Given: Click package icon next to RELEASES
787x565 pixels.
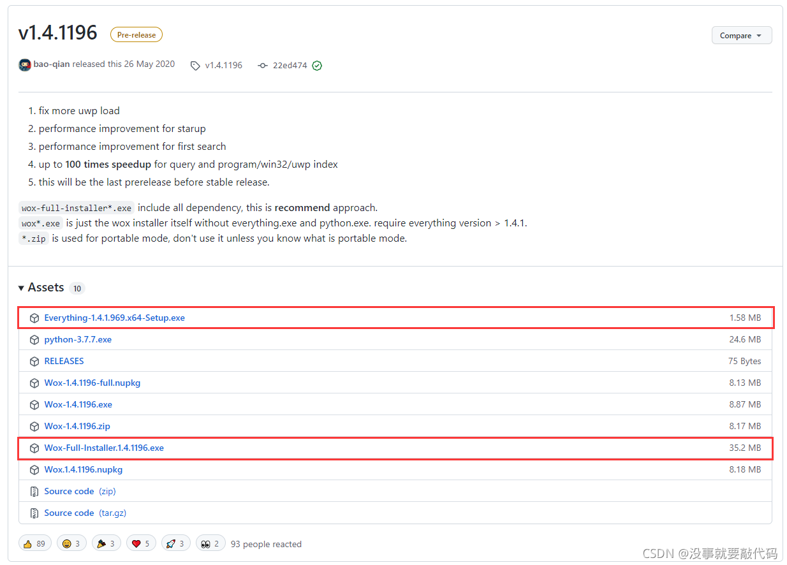Looking at the screenshot, I should point(34,362).
